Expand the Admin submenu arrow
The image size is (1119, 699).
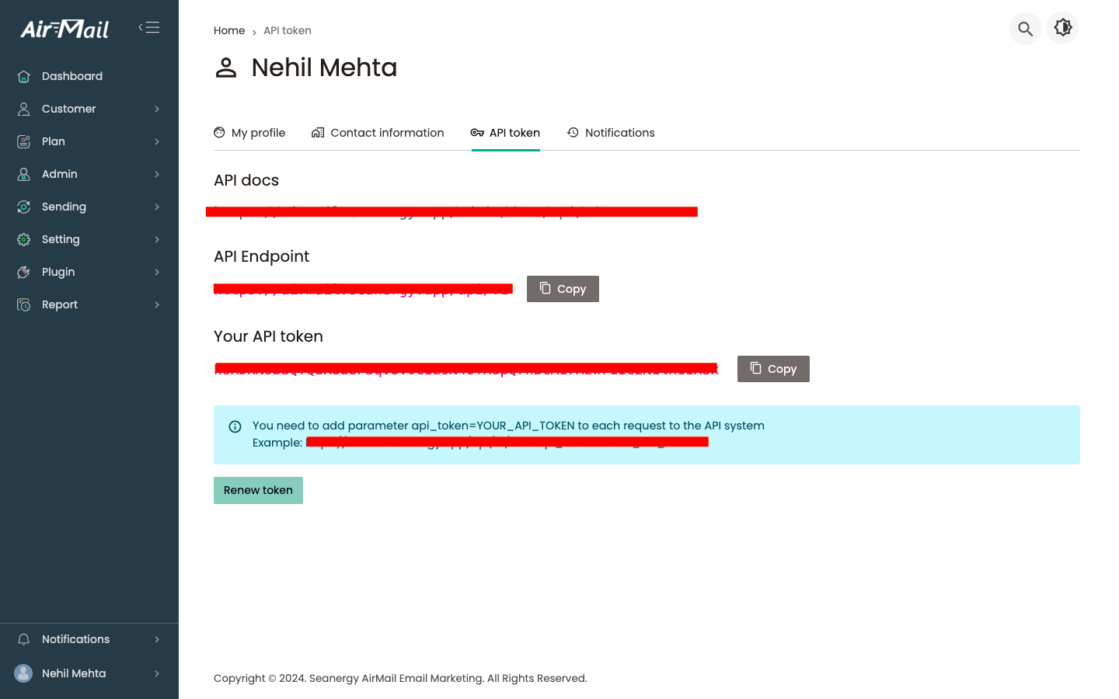pos(157,174)
